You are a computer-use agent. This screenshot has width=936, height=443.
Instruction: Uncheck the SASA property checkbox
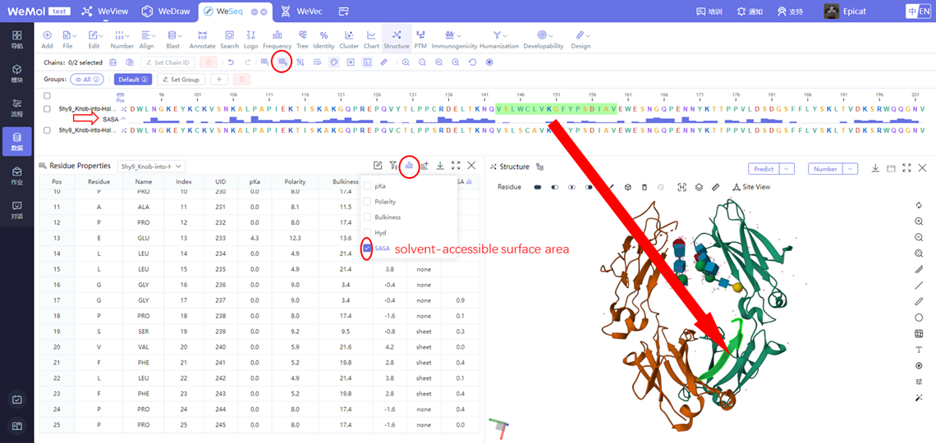click(367, 248)
